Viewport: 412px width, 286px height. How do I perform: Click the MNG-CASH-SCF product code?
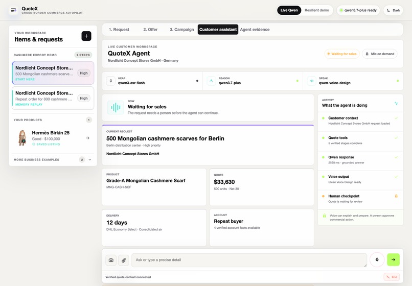[x=119, y=187]
